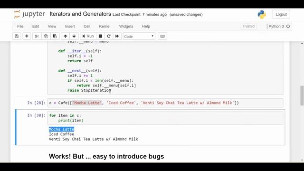This screenshot has height=171, width=304.
Task: Paste cells below
Action: (x=55, y=36)
